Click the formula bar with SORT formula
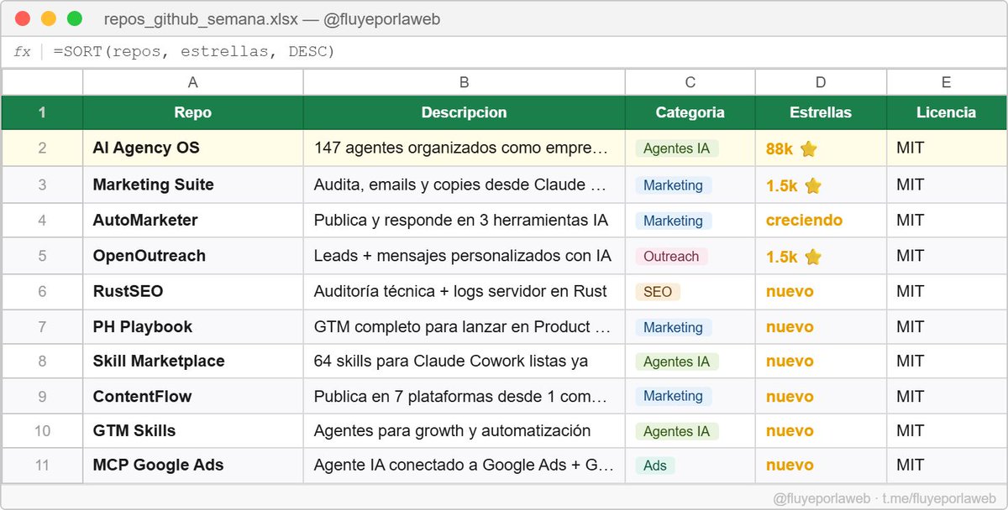 pyautogui.click(x=504, y=52)
